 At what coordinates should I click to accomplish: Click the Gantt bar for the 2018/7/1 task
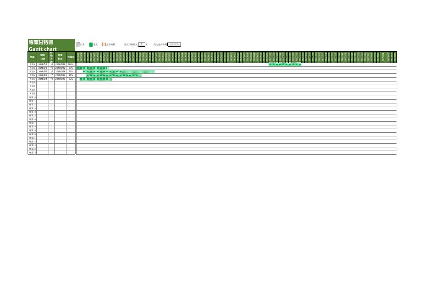point(285,65)
